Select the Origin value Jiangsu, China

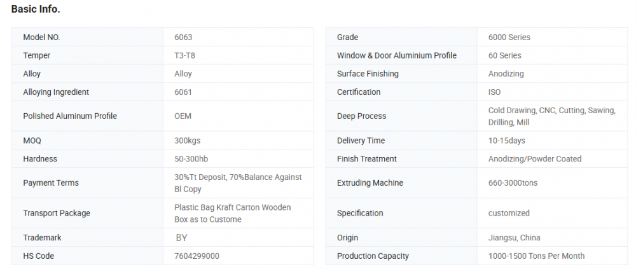click(514, 238)
